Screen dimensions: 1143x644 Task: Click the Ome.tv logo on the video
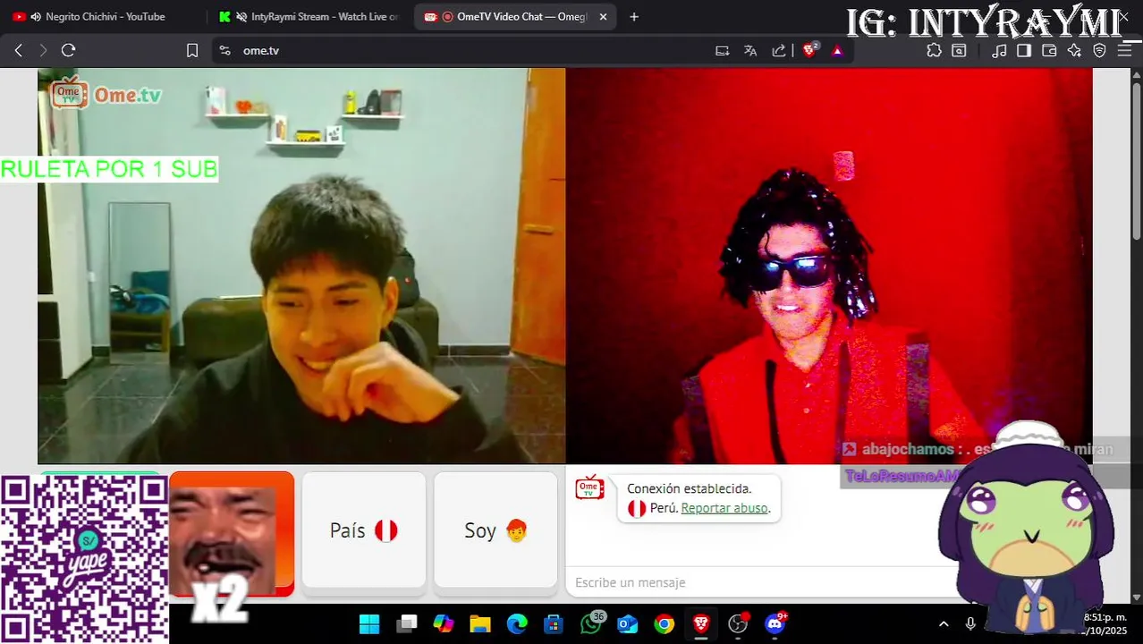(106, 93)
